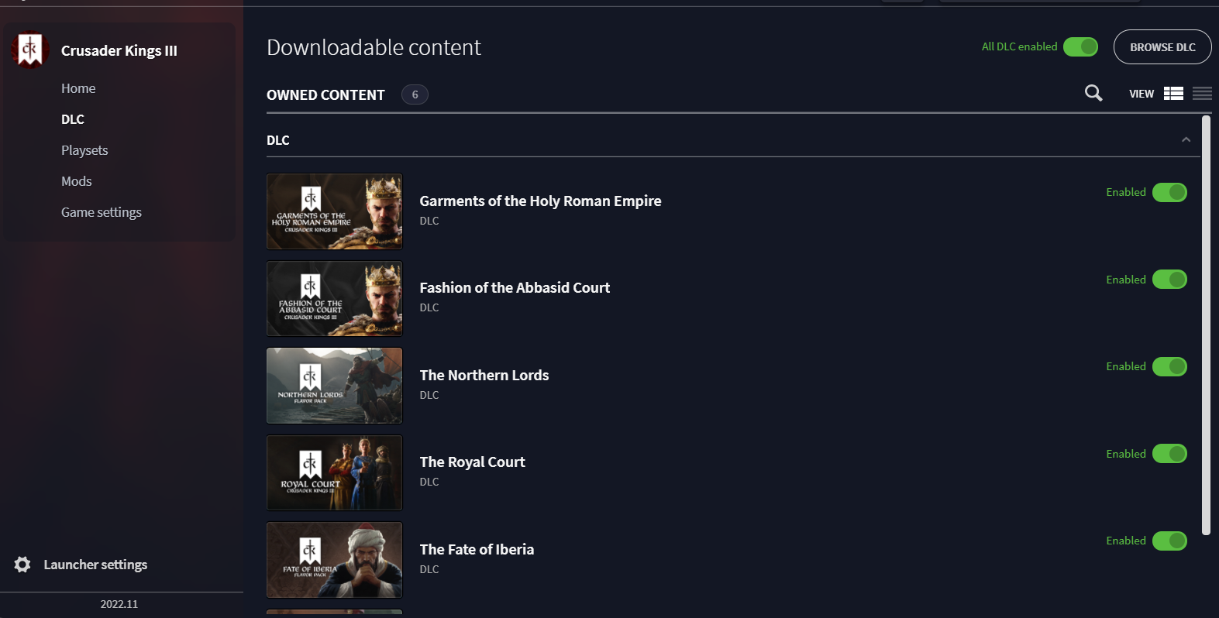Select the DLC sidebar item
This screenshot has height=618, width=1219.
[73, 119]
